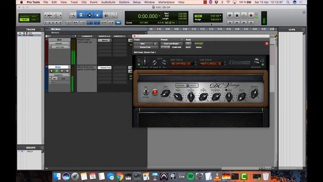Screen dimensions: 323x182
Task: Open Eleven Free plug-in selector
Action: click(146, 47)
